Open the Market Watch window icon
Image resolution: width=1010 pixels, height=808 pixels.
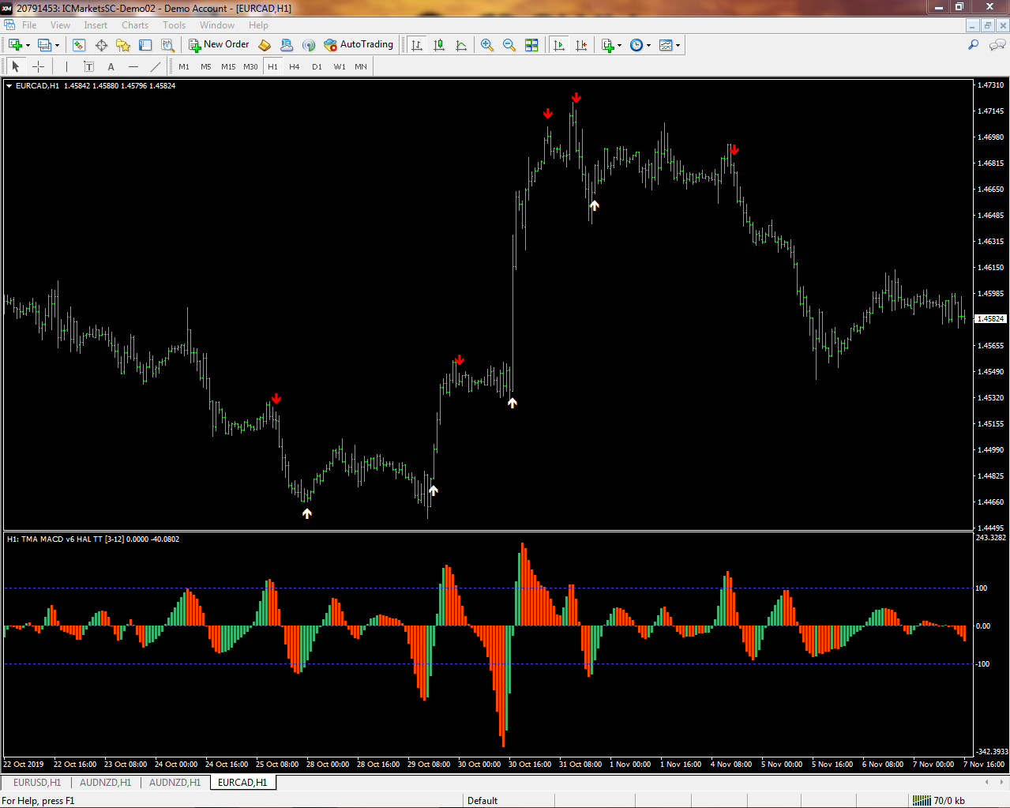(x=79, y=45)
